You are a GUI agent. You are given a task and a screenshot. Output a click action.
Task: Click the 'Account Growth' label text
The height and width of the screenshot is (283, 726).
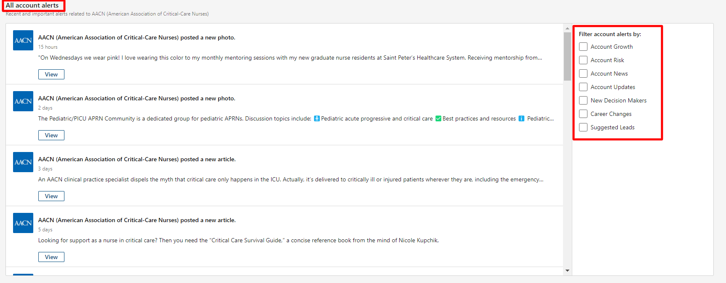[x=611, y=47]
